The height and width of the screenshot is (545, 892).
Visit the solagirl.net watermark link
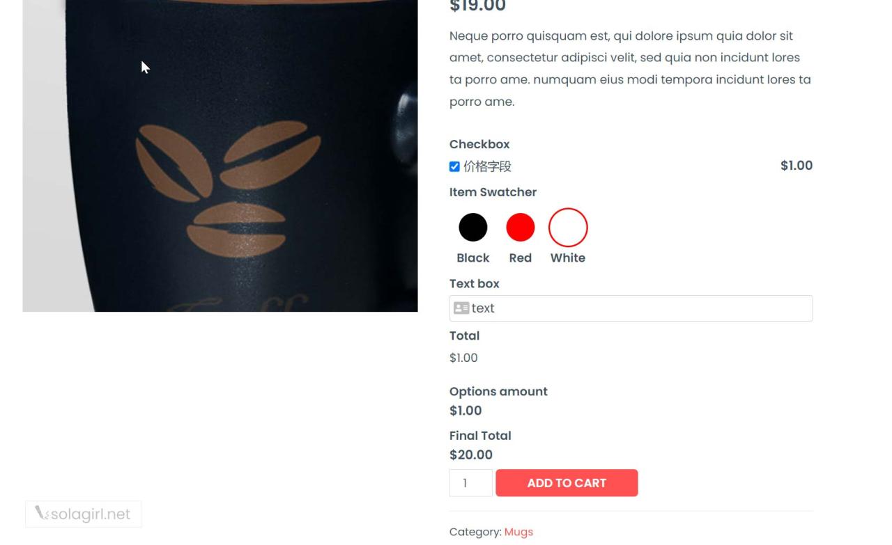coord(91,514)
